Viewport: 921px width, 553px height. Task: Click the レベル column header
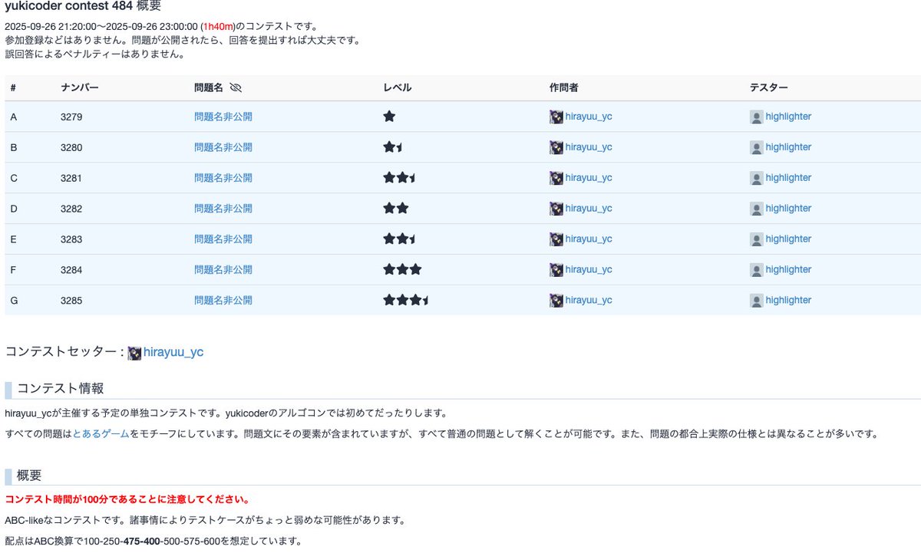point(398,87)
